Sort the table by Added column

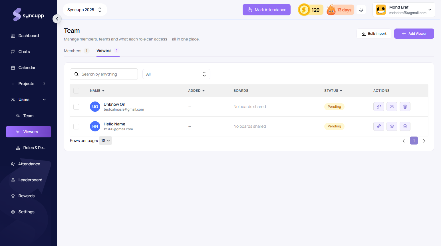(x=196, y=91)
